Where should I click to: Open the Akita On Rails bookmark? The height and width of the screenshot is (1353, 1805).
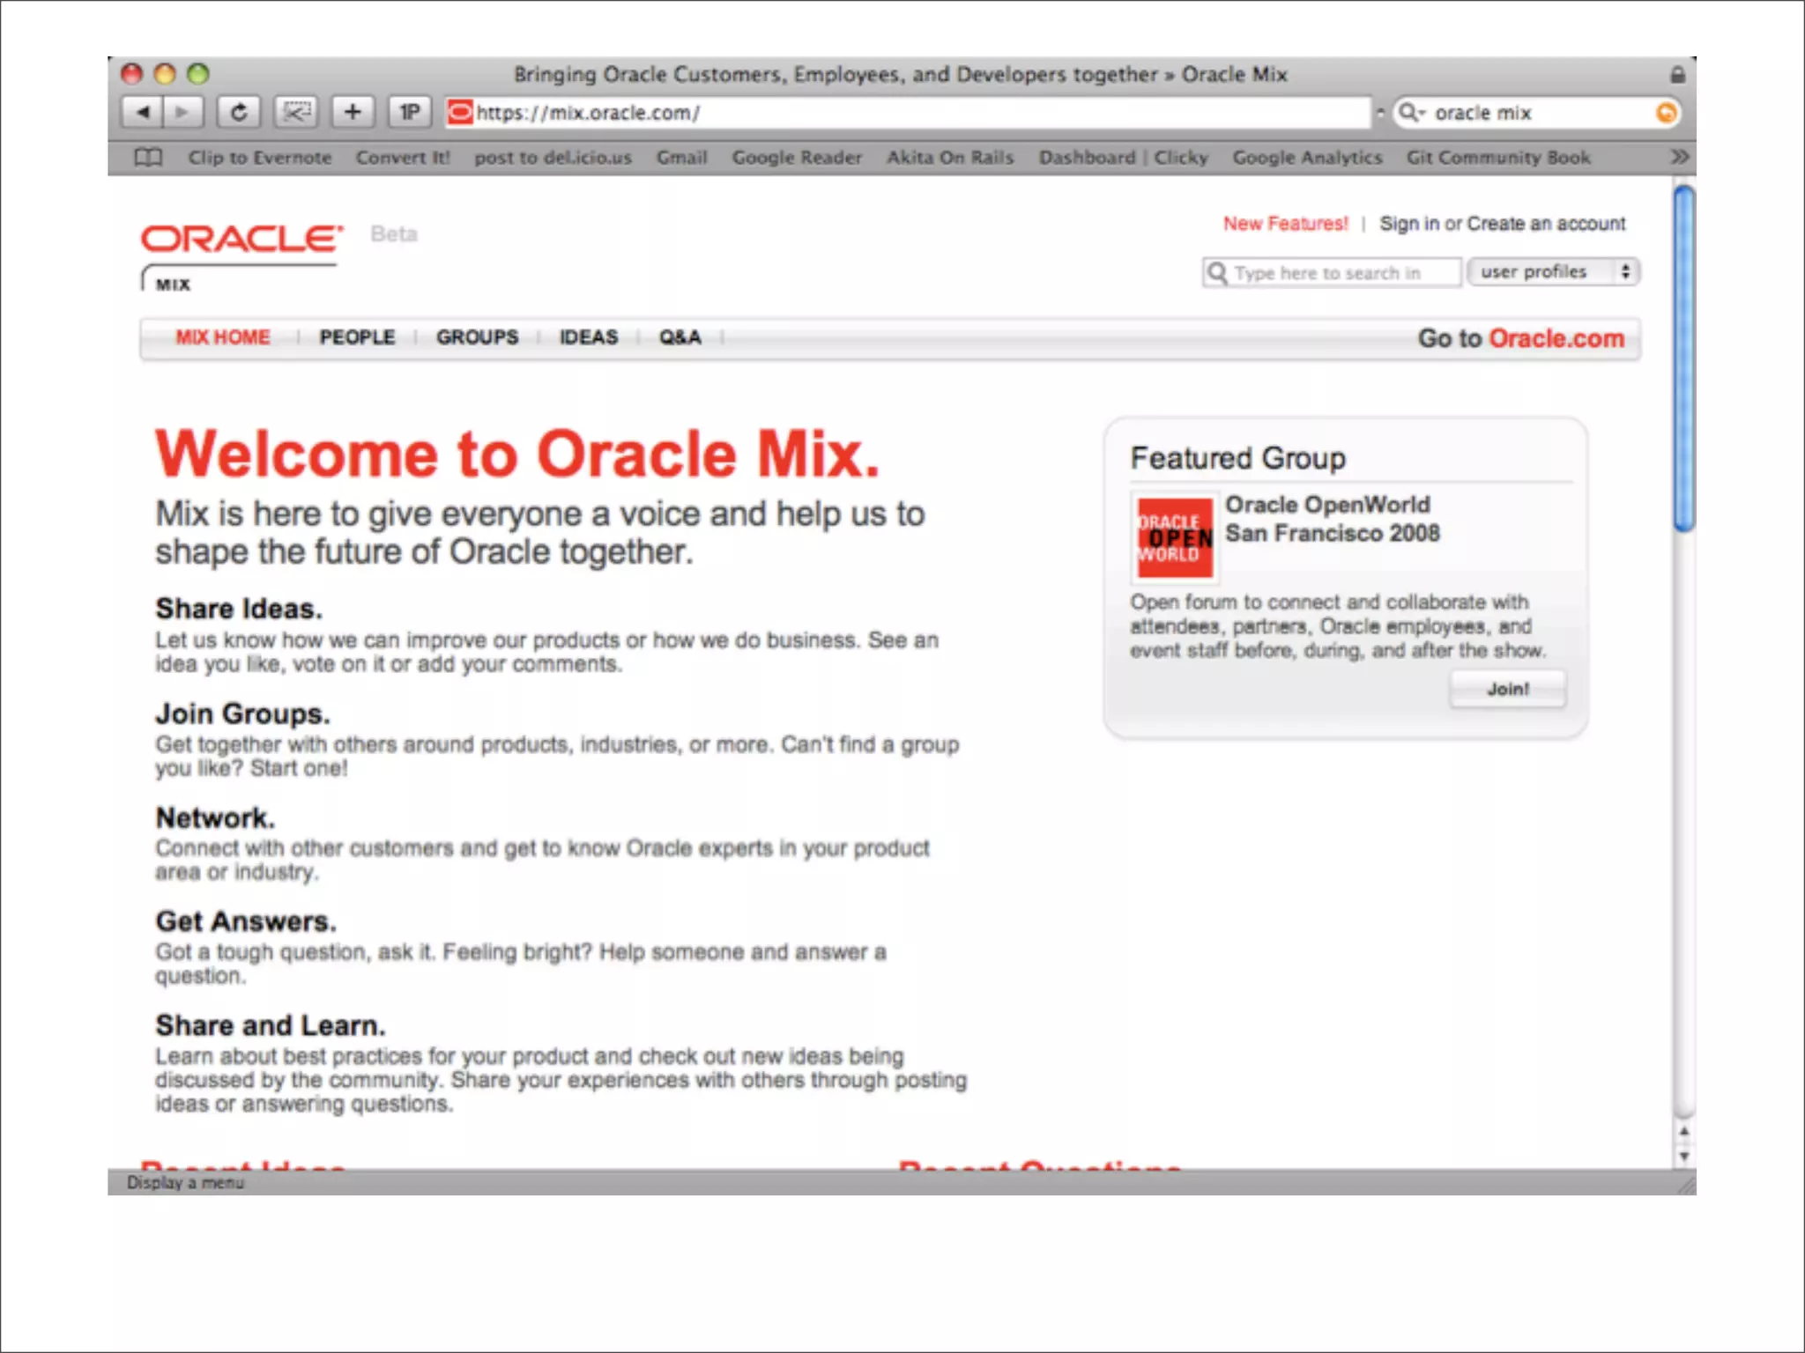click(950, 158)
